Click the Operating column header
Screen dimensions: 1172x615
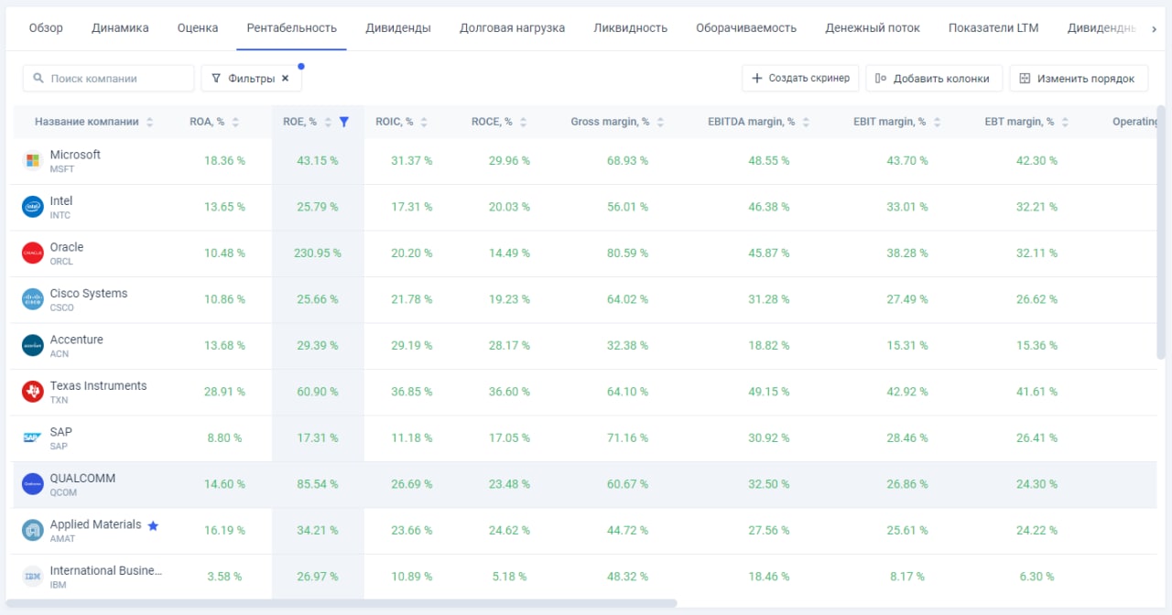(1134, 122)
